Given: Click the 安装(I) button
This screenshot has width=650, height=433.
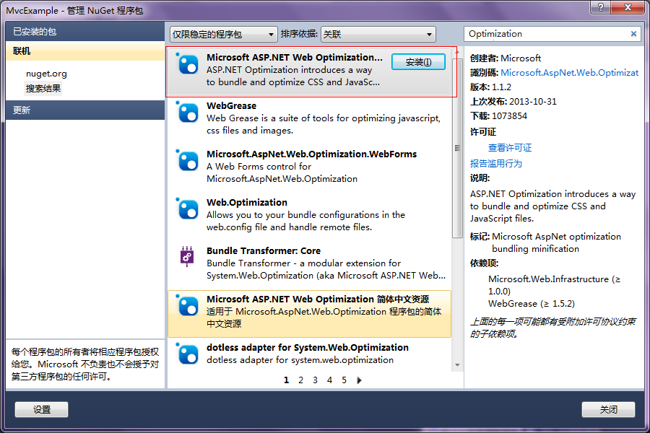Looking at the screenshot, I should tap(418, 62).
